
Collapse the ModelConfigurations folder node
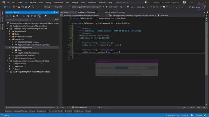point(10,47)
